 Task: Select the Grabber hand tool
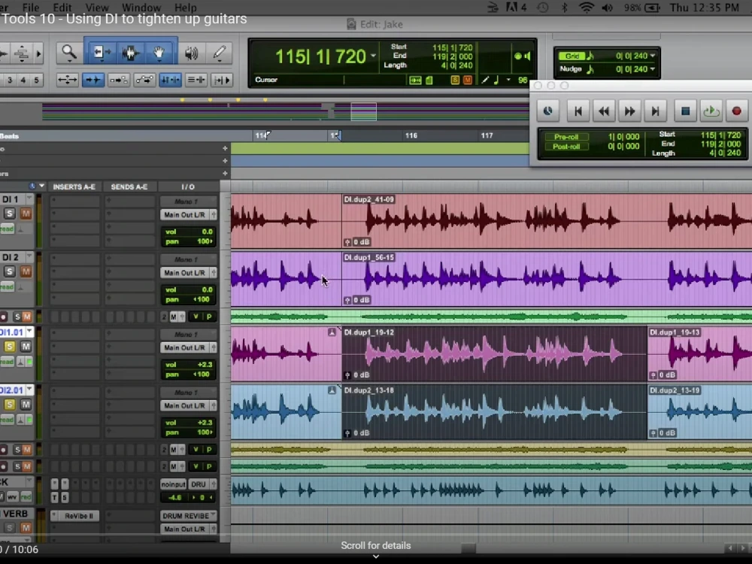click(x=159, y=53)
